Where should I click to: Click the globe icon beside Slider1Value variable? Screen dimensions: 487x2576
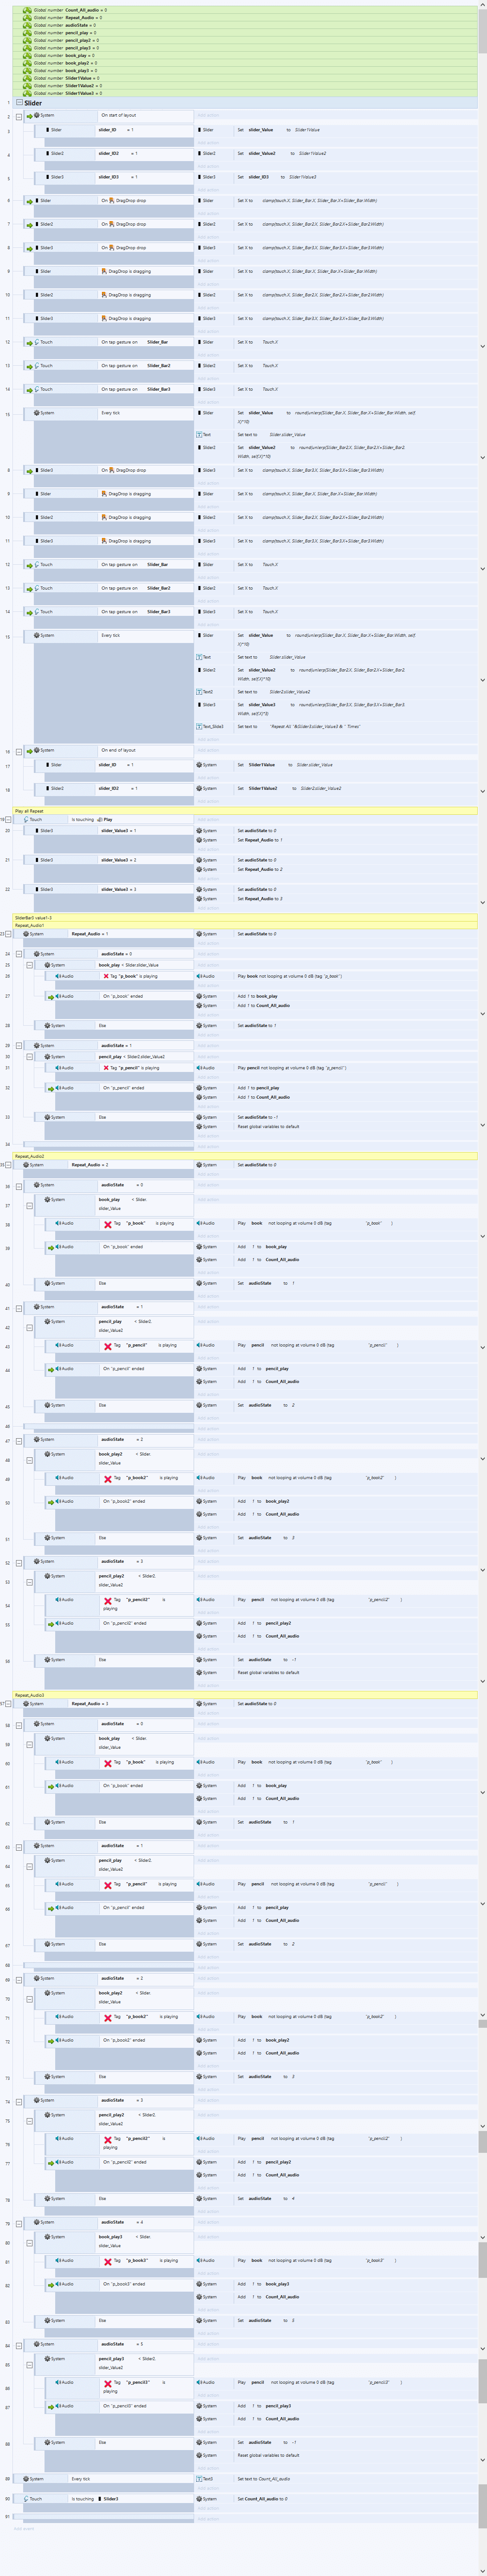27,78
